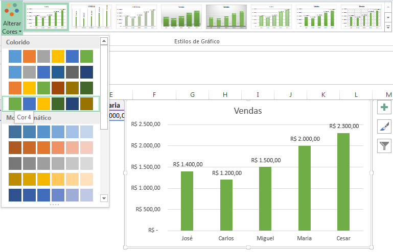
Task: Select the orange monochromatic palette row
Action: point(51,147)
